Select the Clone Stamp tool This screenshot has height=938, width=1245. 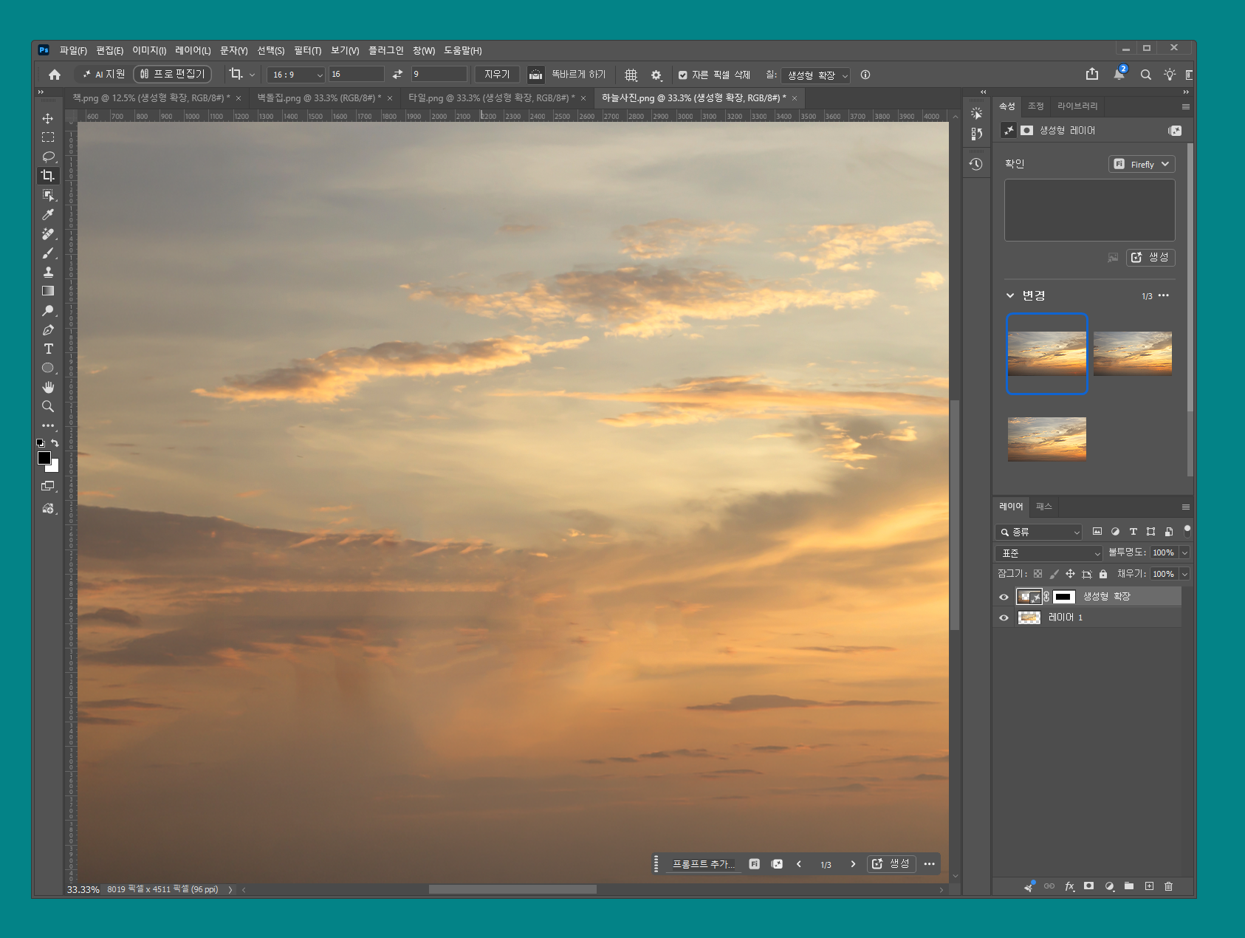click(48, 272)
